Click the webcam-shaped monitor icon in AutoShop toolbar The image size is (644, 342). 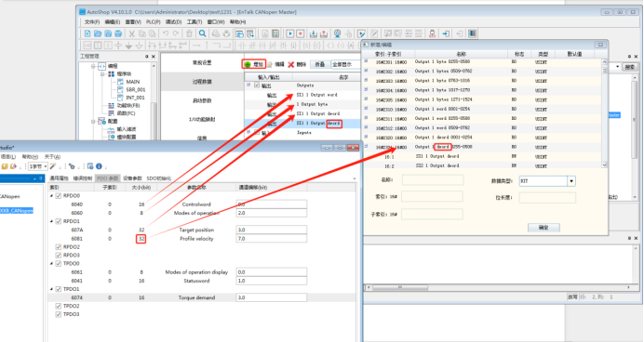pyautogui.click(x=337, y=33)
